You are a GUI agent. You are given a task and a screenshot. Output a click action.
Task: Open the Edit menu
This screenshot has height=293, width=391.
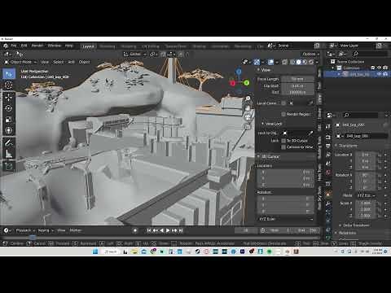(x=24, y=46)
